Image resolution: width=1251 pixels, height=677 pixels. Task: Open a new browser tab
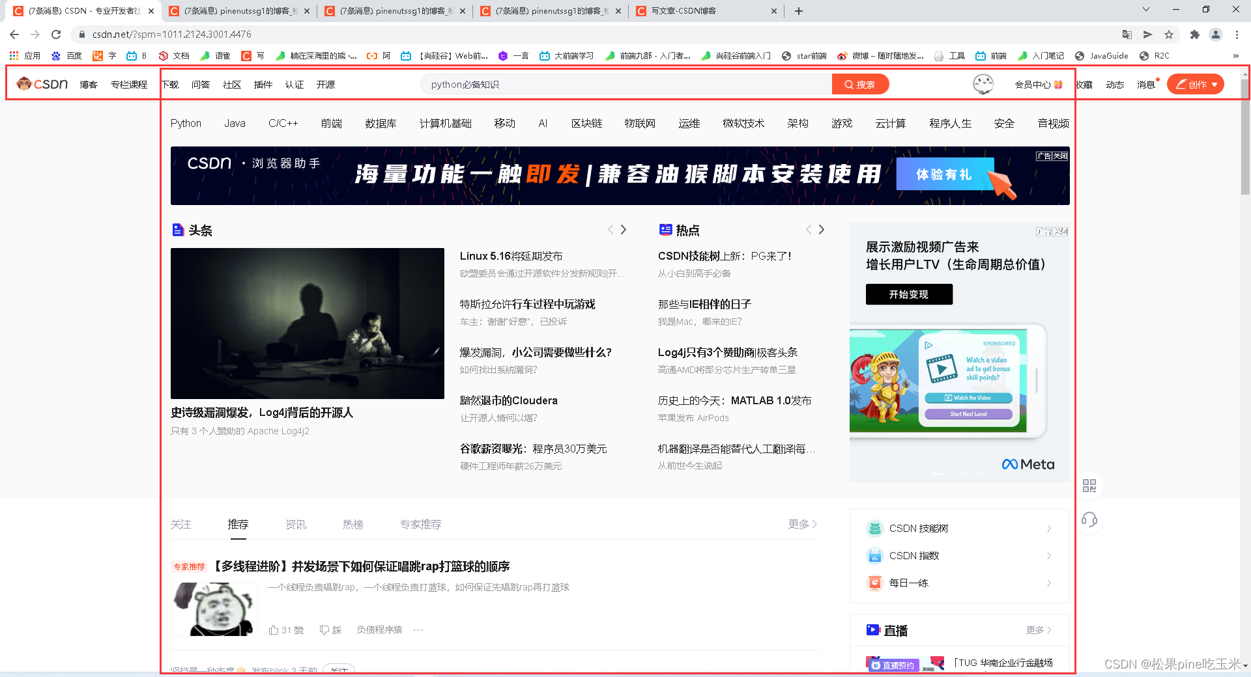click(799, 11)
